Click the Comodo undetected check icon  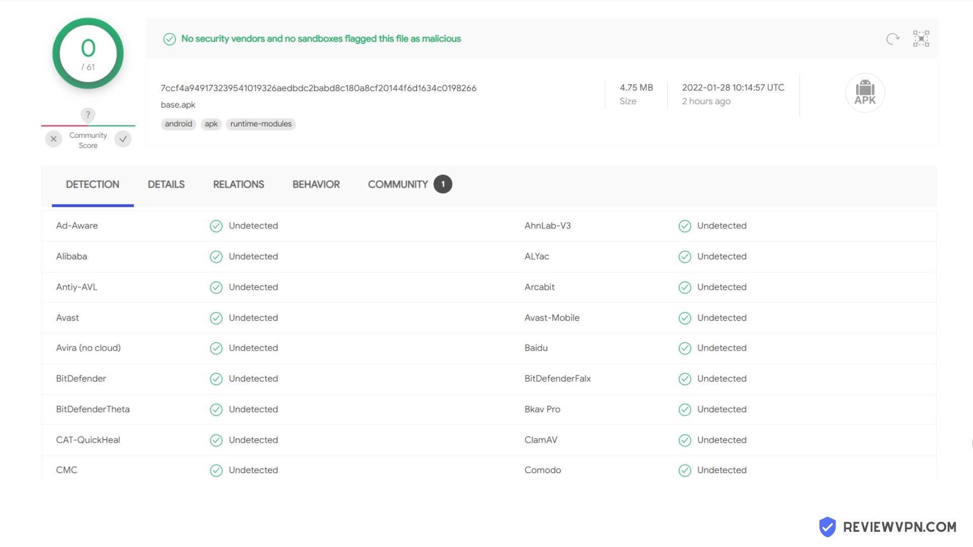[x=685, y=471]
